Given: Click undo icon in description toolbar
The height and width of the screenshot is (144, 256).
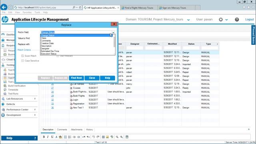Looking at the screenshot, I should 94,137.
